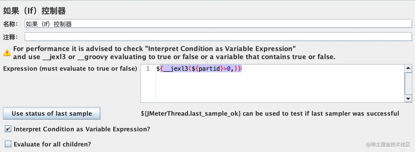The height and width of the screenshot is (152, 415).
Task: Click the partid variable in the expression
Action: pyautogui.click(x=209, y=69)
